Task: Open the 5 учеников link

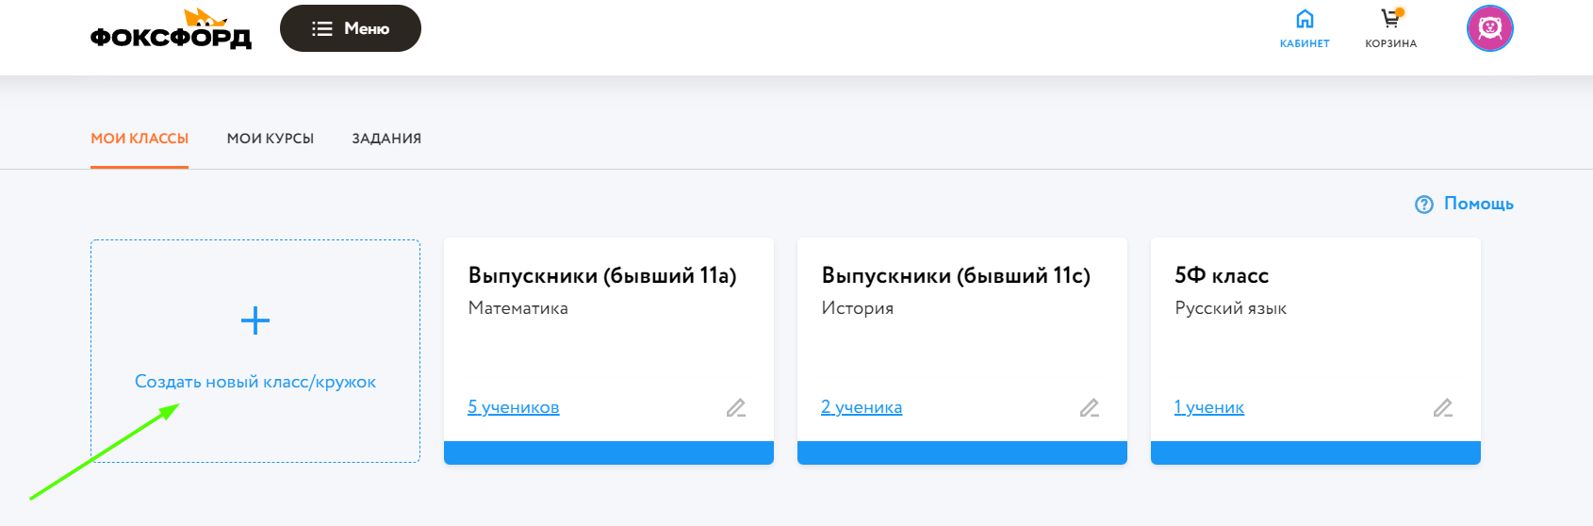Action: [x=514, y=407]
